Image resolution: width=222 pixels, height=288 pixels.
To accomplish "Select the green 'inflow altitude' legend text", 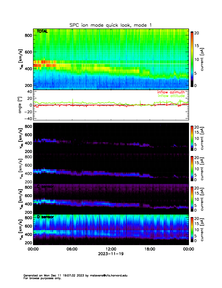I will 171,96.
